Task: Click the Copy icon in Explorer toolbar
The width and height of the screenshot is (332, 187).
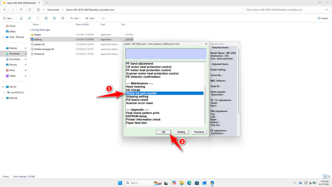Action: (30, 18)
